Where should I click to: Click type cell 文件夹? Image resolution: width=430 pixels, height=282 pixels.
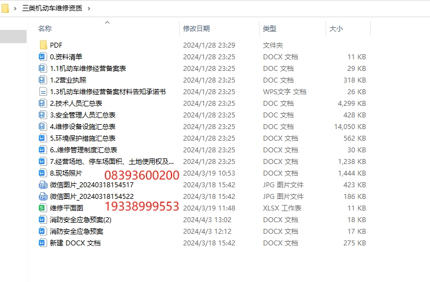tap(273, 45)
